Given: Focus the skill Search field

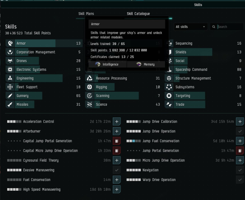Looking at the screenshot, I should pos(227,27).
